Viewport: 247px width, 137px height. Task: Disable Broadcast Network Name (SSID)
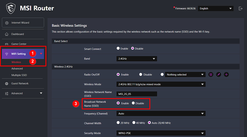(133, 103)
